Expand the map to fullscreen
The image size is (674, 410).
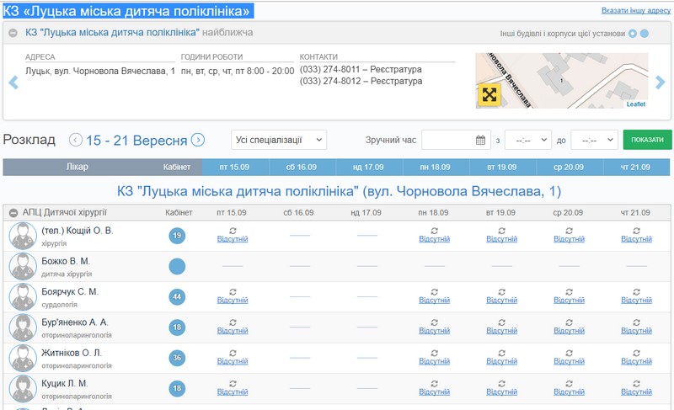[489, 95]
